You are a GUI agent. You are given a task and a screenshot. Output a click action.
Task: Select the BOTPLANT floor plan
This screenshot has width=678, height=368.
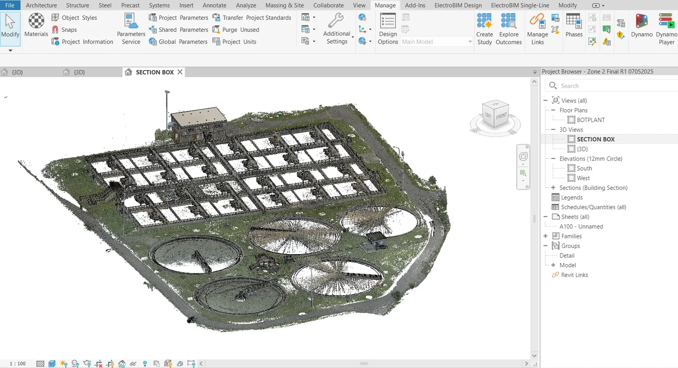590,120
